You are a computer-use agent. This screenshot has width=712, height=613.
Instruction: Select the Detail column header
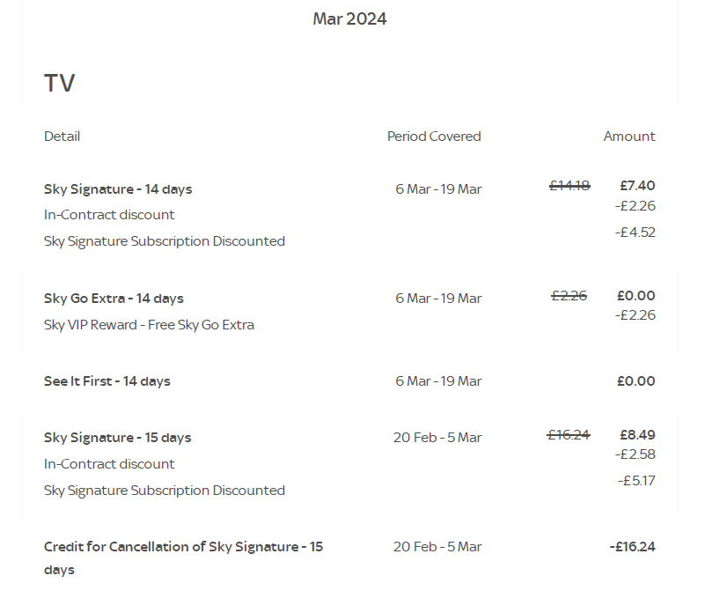[x=62, y=137]
